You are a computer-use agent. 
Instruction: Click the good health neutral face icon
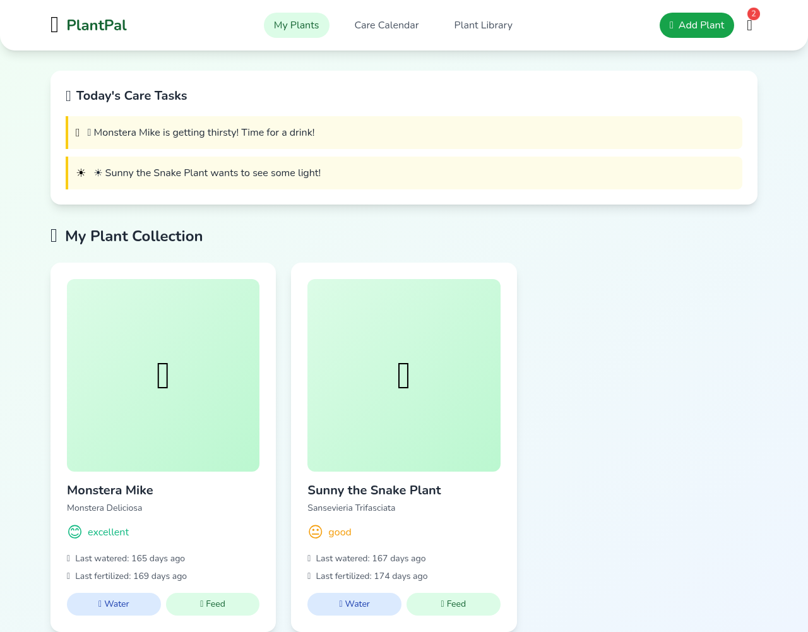[315, 532]
